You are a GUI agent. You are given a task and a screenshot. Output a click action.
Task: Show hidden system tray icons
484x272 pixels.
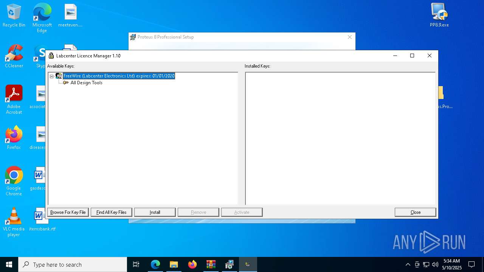coord(408,264)
